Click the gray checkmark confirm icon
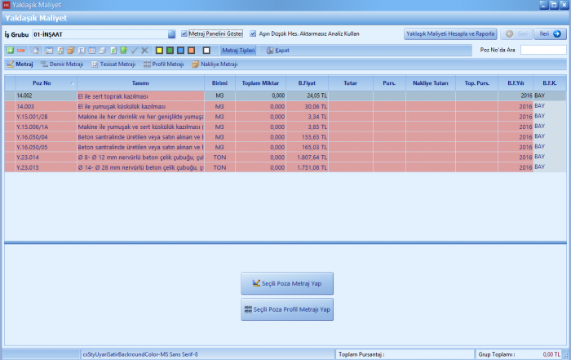The image size is (571, 360). tap(134, 50)
